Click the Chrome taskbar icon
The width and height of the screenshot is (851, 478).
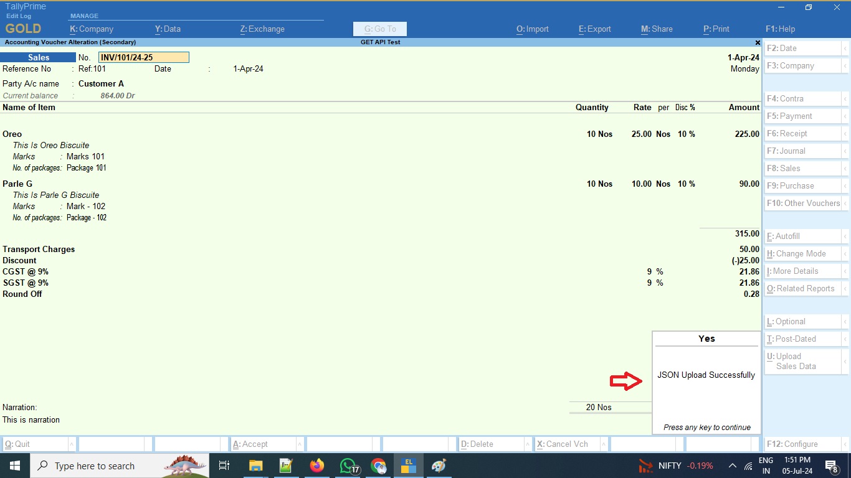pyautogui.click(x=378, y=466)
